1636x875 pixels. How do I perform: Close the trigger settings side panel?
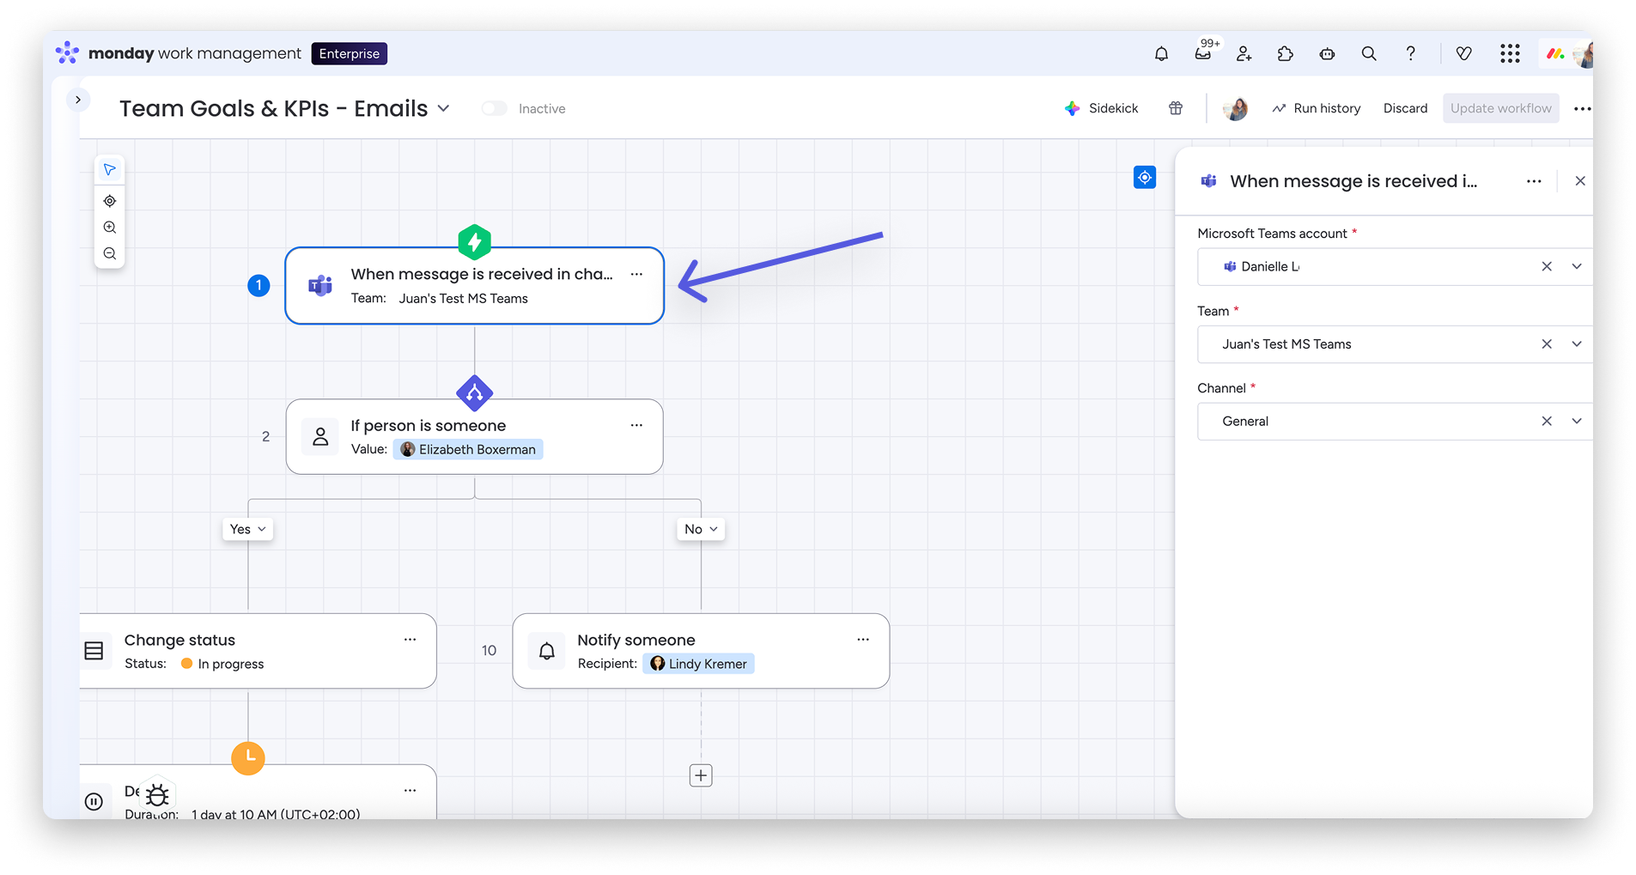pos(1580,181)
